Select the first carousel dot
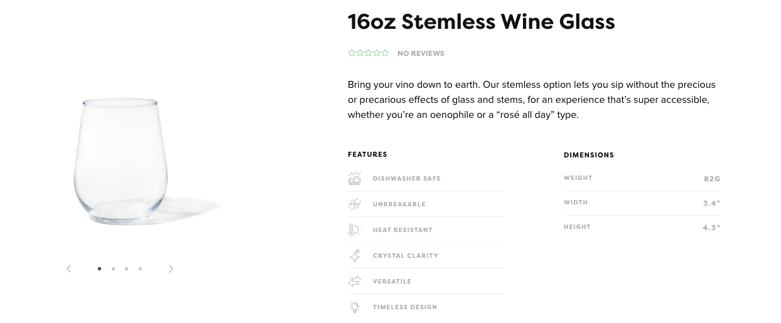This screenshot has width=781, height=323. (99, 268)
